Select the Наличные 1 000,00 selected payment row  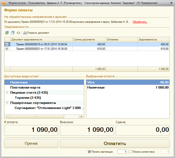coord(128,87)
